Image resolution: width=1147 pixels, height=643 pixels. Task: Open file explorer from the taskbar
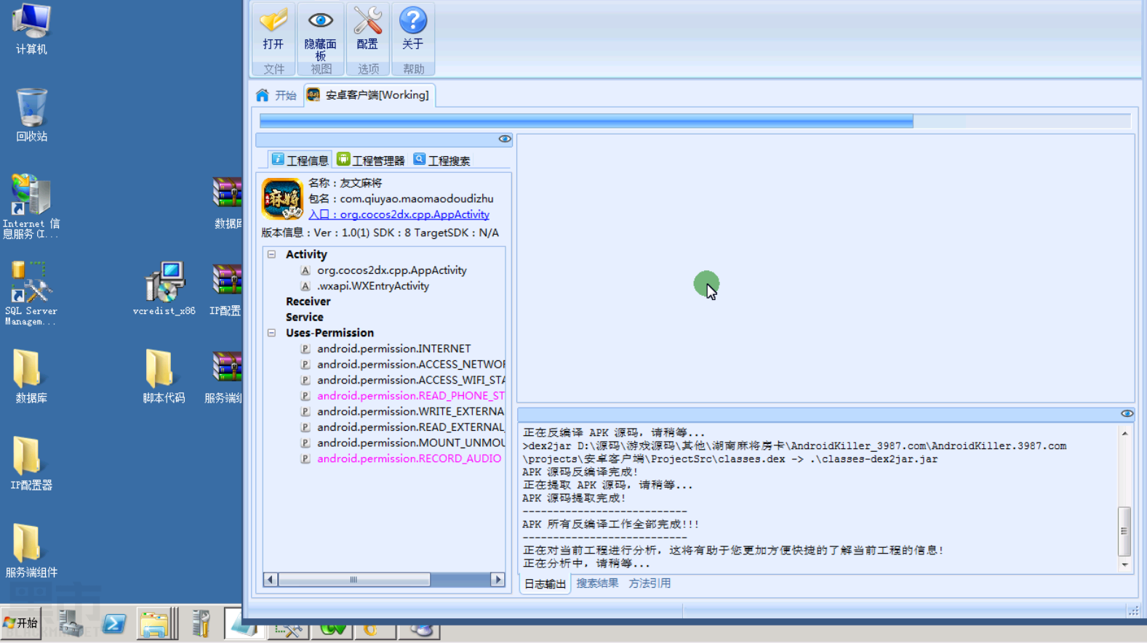click(155, 623)
